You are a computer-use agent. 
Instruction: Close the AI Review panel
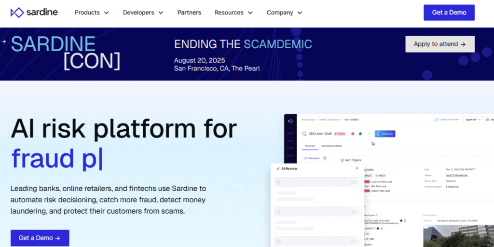pos(357,168)
